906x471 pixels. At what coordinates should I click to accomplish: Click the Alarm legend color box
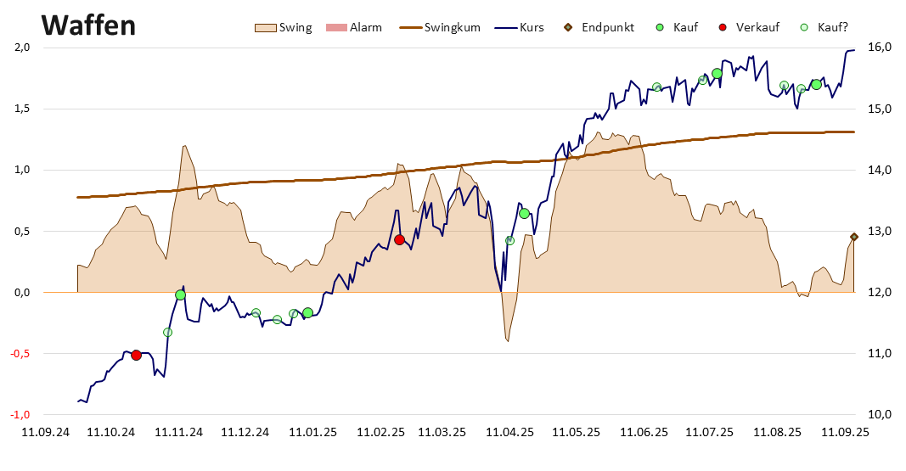(337, 28)
